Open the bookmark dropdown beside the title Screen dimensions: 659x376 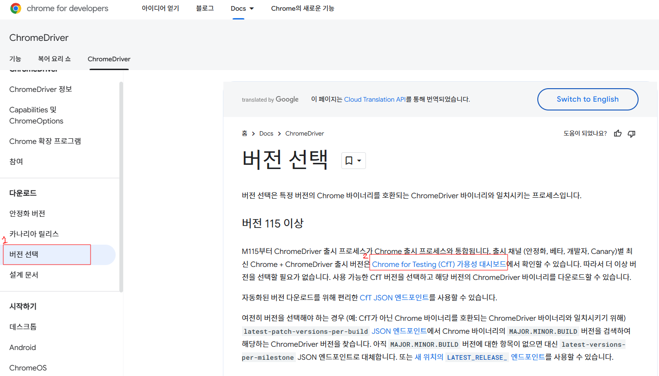(354, 160)
